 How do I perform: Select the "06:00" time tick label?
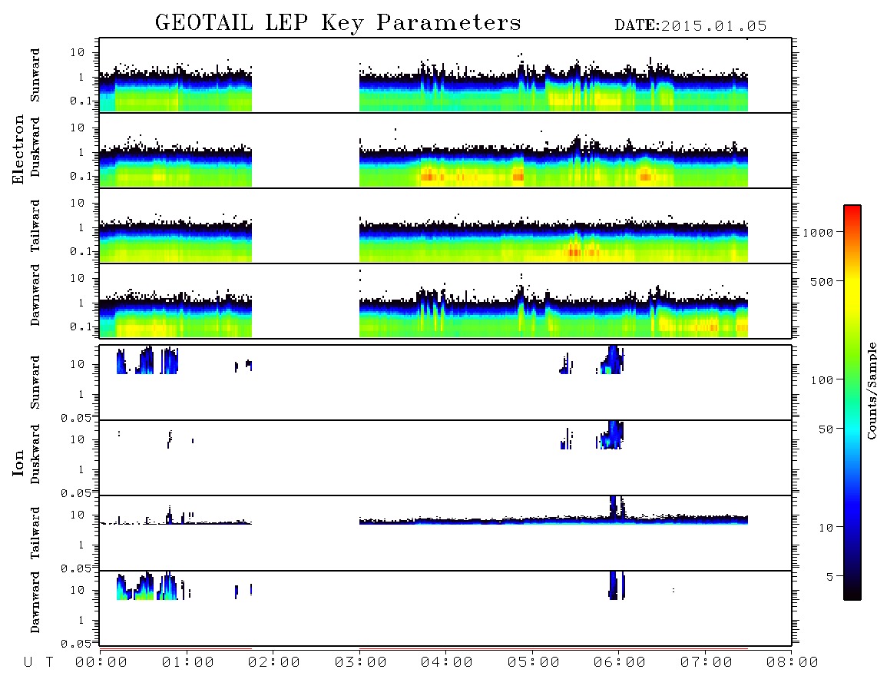click(x=620, y=663)
